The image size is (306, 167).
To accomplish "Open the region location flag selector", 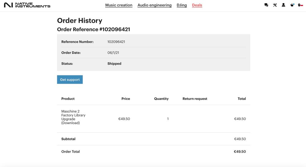I will [x=300, y=5].
